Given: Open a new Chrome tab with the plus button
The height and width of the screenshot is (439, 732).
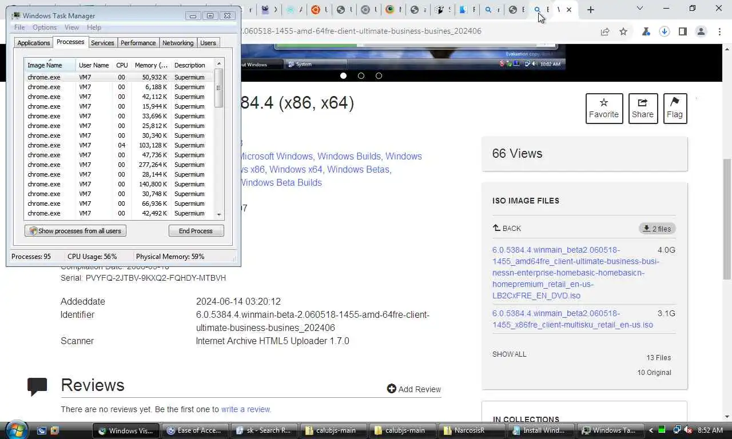Looking at the screenshot, I should [591, 10].
